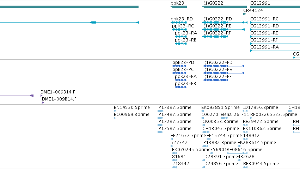Select the Elena_26_F11 EST feature
The height and width of the screenshot is (169, 300).
point(224,118)
